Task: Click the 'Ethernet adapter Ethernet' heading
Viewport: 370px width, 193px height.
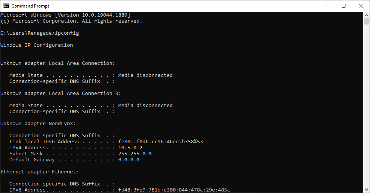Action: [39, 172]
